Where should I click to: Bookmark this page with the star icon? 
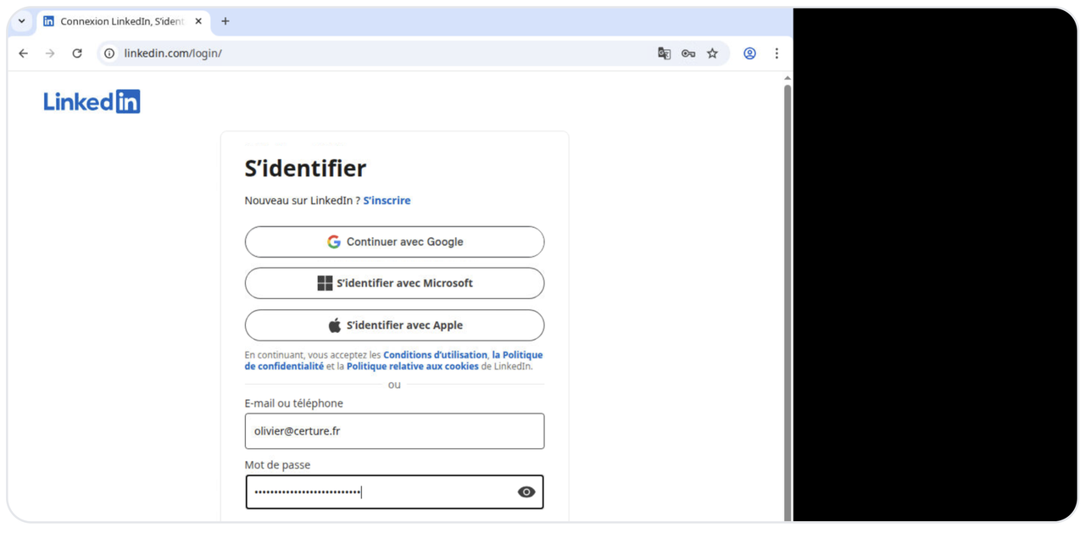tap(712, 53)
